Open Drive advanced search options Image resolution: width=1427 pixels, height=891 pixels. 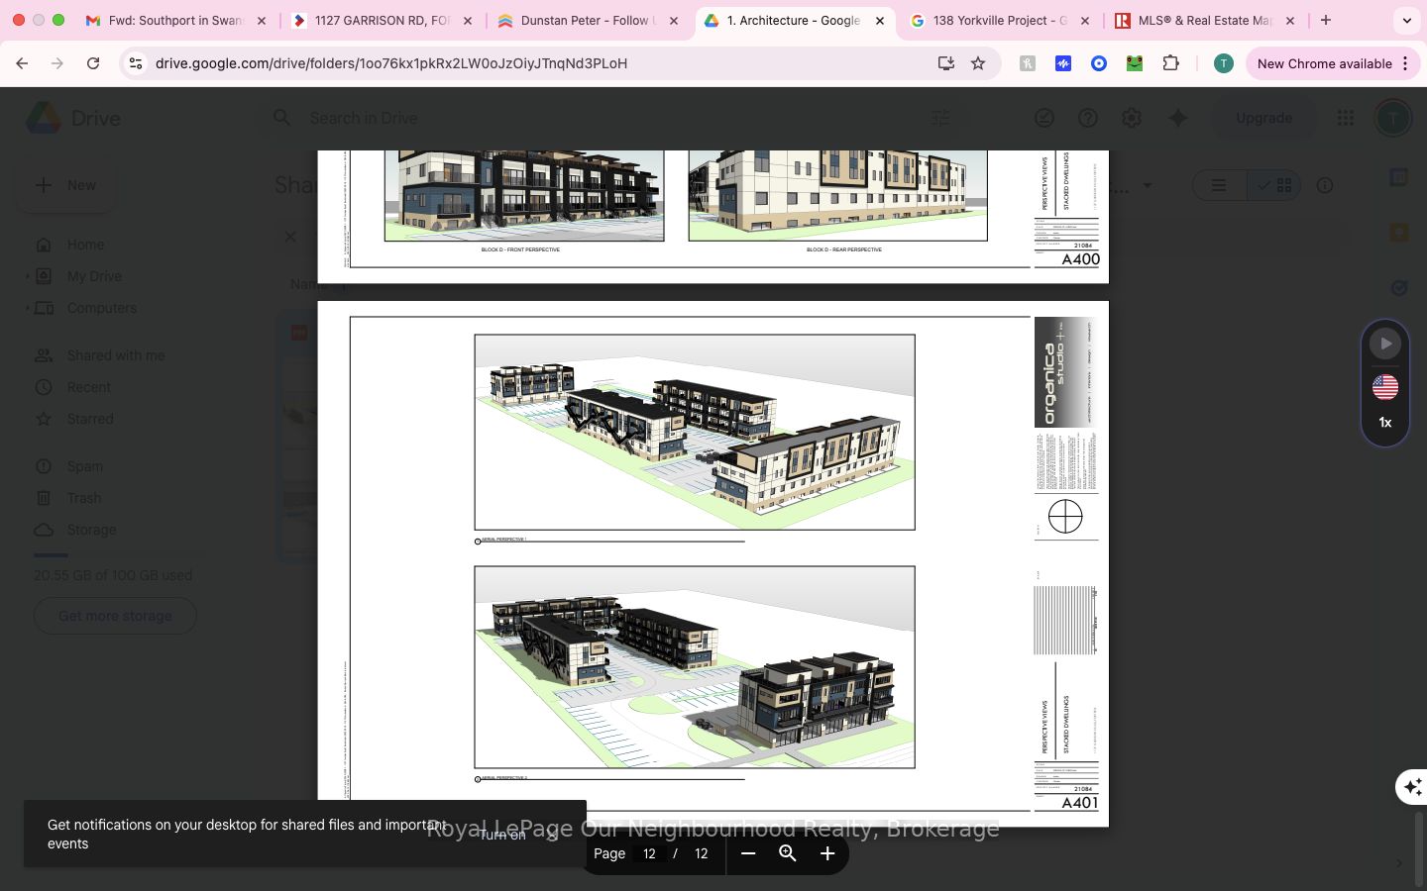[x=939, y=118]
